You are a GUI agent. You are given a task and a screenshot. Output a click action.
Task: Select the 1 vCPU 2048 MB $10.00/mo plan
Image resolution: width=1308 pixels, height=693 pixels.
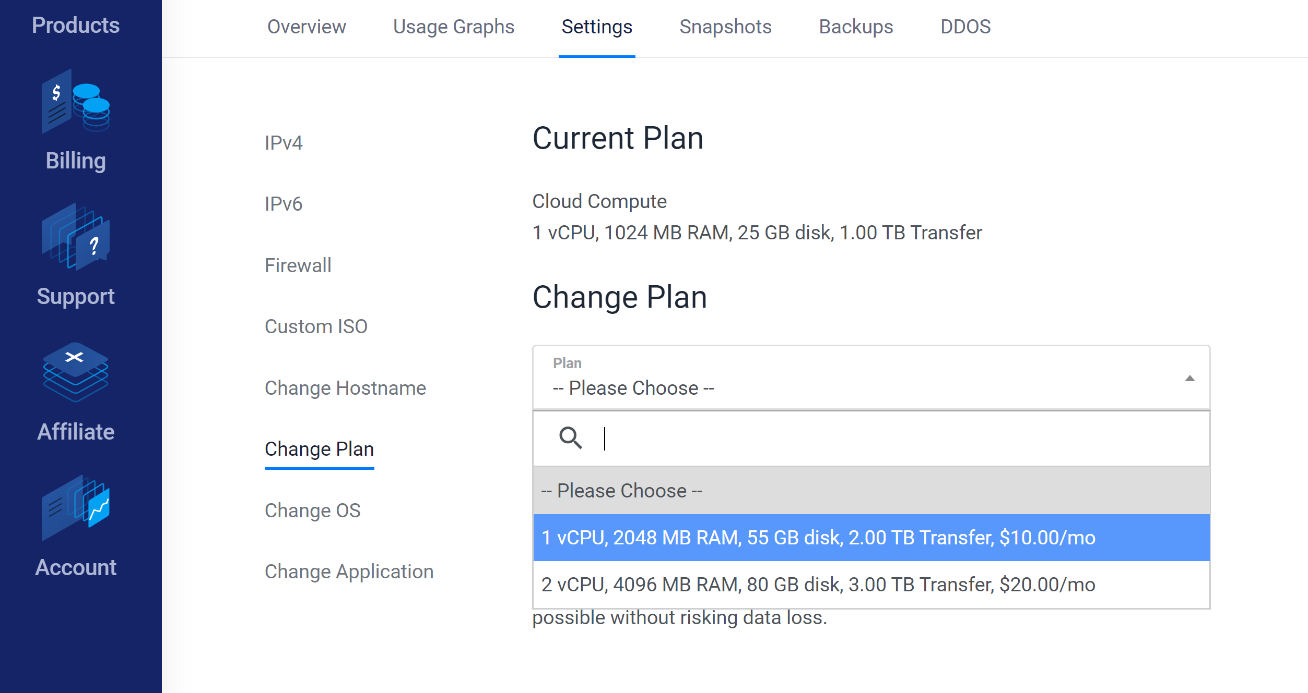[871, 538]
